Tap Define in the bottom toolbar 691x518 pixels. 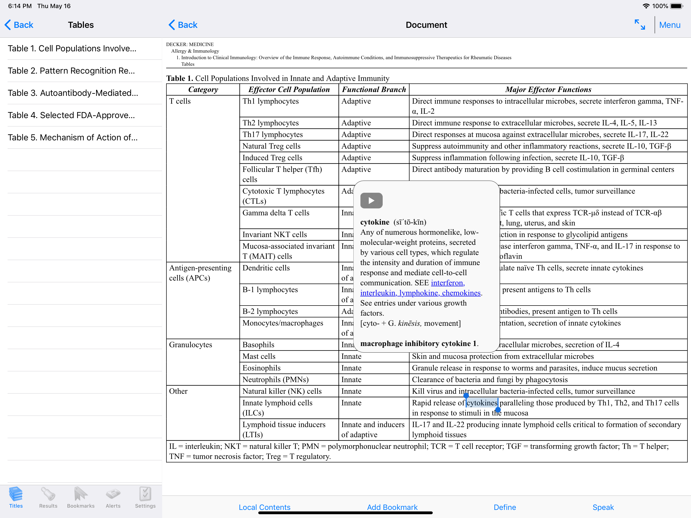505,507
